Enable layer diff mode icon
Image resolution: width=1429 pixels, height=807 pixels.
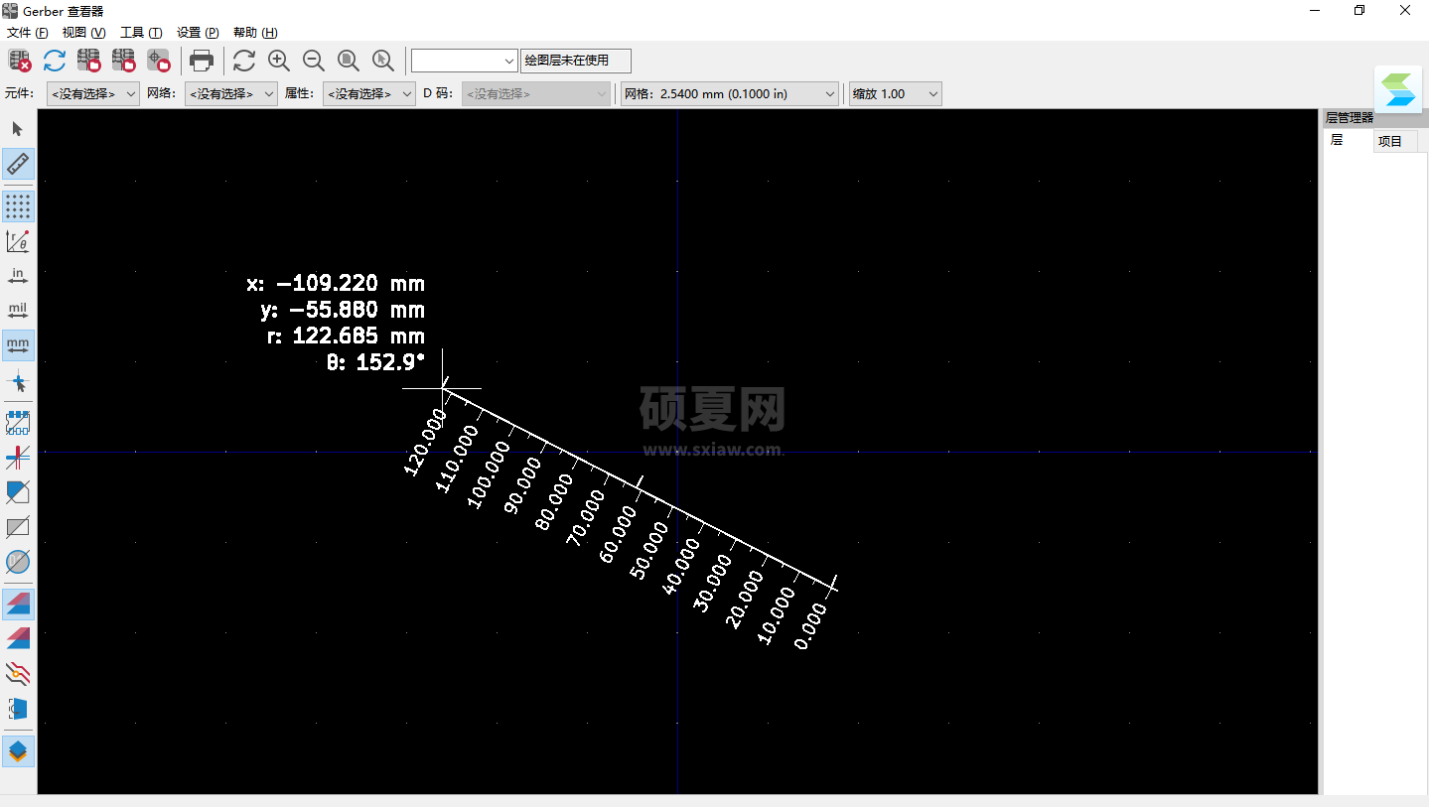tap(18, 604)
